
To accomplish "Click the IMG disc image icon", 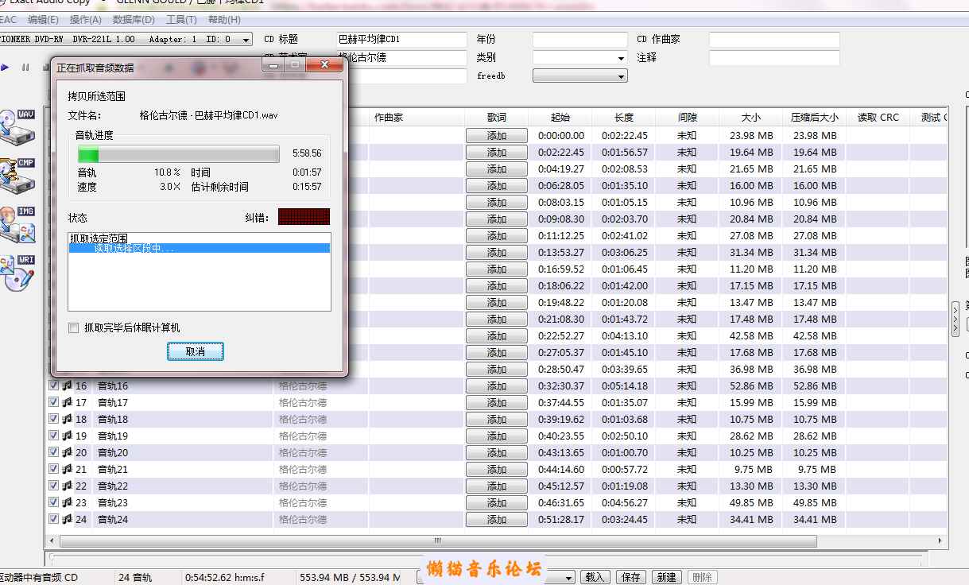I will coord(17,225).
